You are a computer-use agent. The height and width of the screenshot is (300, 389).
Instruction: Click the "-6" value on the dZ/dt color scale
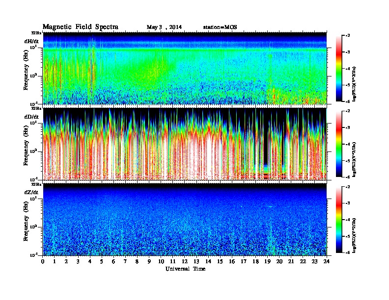coord(348,252)
